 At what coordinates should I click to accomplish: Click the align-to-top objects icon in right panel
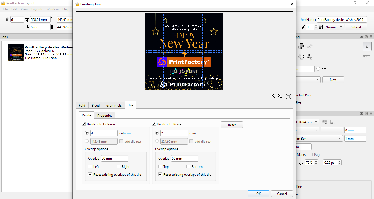[x=301, y=46]
